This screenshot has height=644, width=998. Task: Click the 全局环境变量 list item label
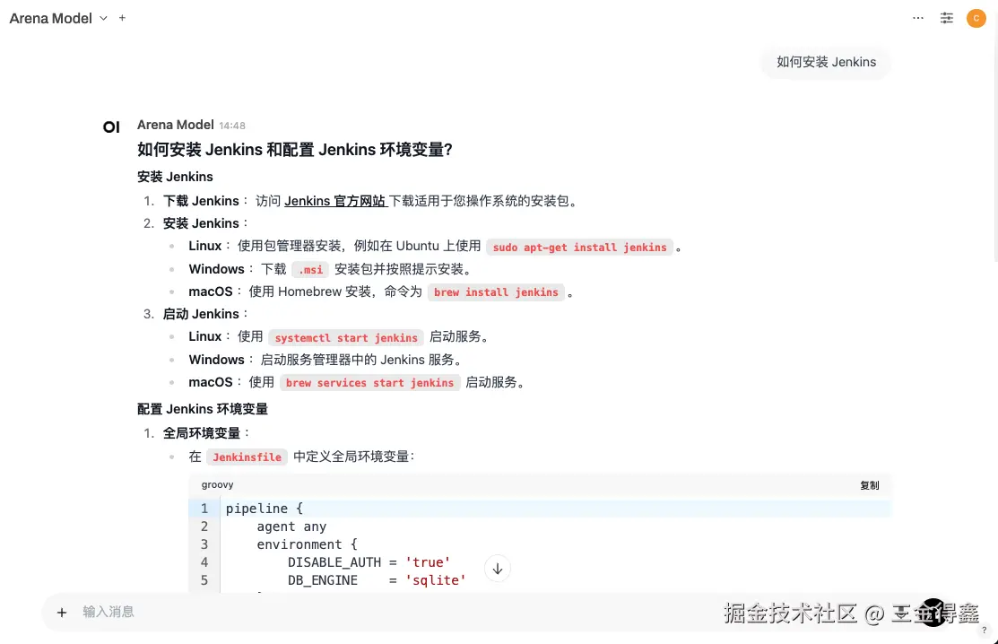tap(202, 433)
